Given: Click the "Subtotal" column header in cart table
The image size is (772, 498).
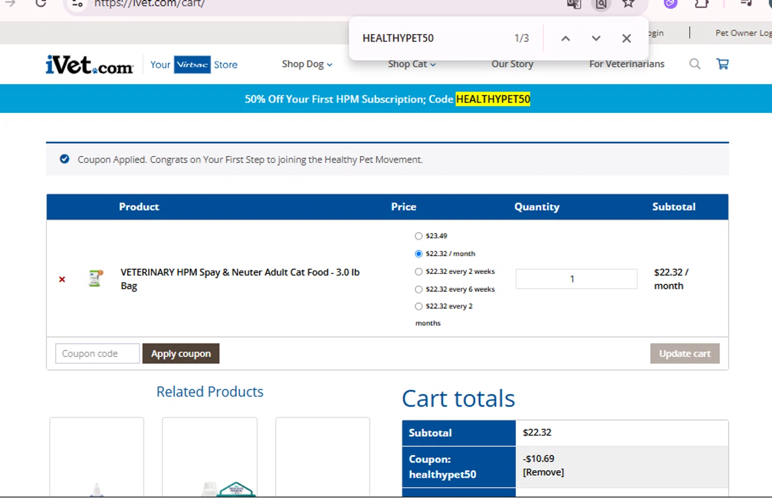Looking at the screenshot, I should (674, 207).
